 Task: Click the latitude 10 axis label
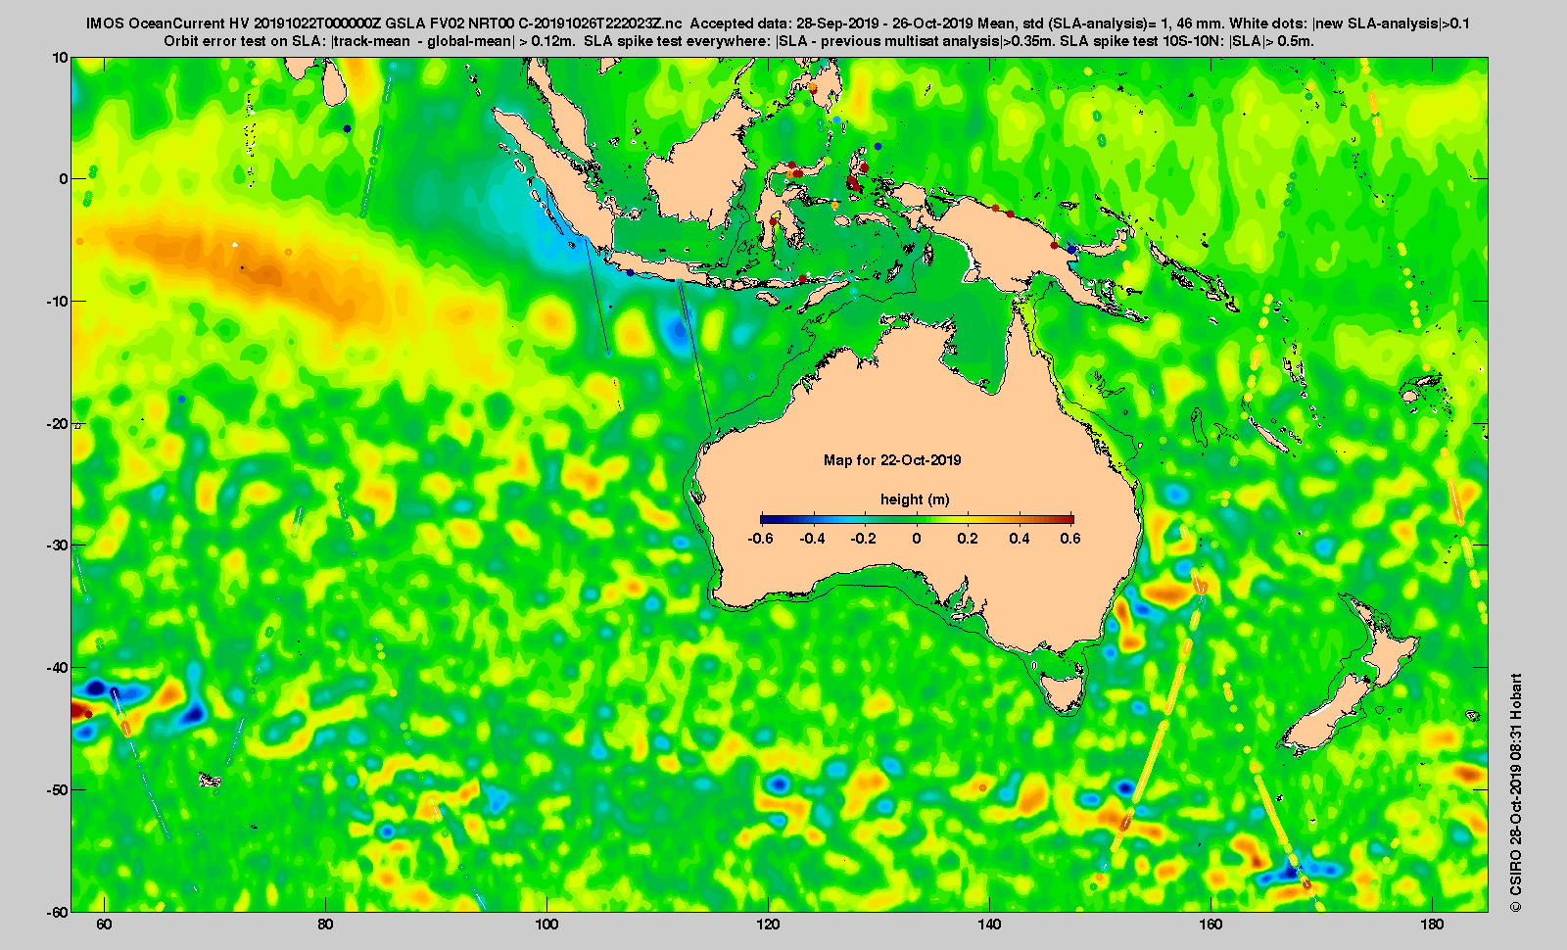point(60,58)
